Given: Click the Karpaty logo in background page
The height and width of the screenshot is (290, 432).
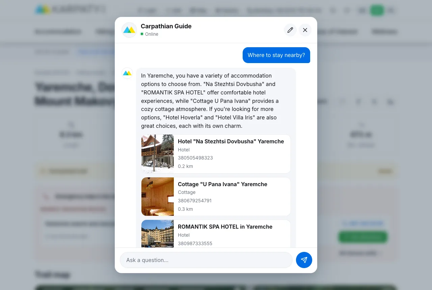Looking at the screenshot, I should [x=70, y=9].
